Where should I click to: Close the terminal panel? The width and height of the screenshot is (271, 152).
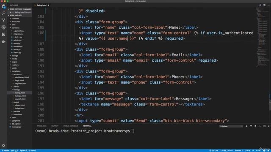pyautogui.click(x=268, y=126)
